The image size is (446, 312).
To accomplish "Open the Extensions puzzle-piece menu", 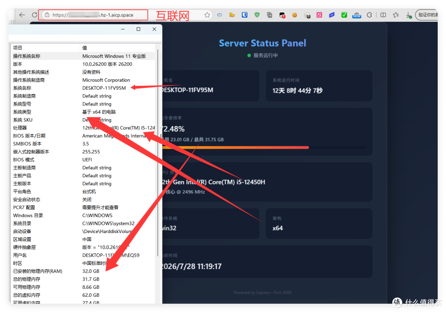I will (x=369, y=15).
